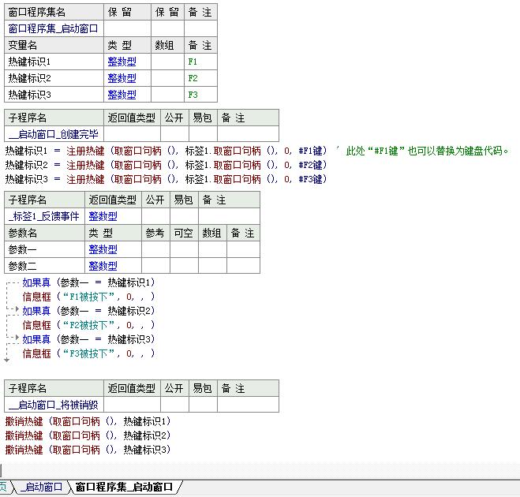The width and height of the screenshot is (520, 497).
Task: Select the 参数二 parameter name cell
Action: point(44,266)
